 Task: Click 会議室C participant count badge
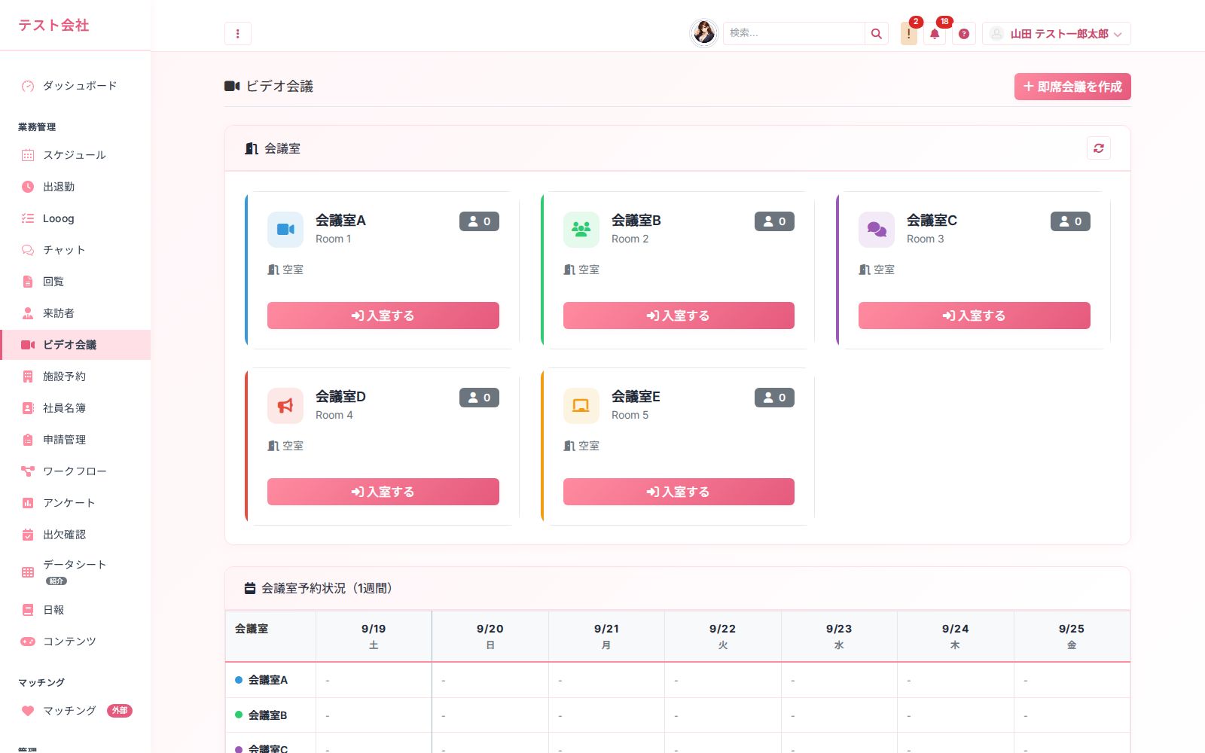click(1070, 221)
